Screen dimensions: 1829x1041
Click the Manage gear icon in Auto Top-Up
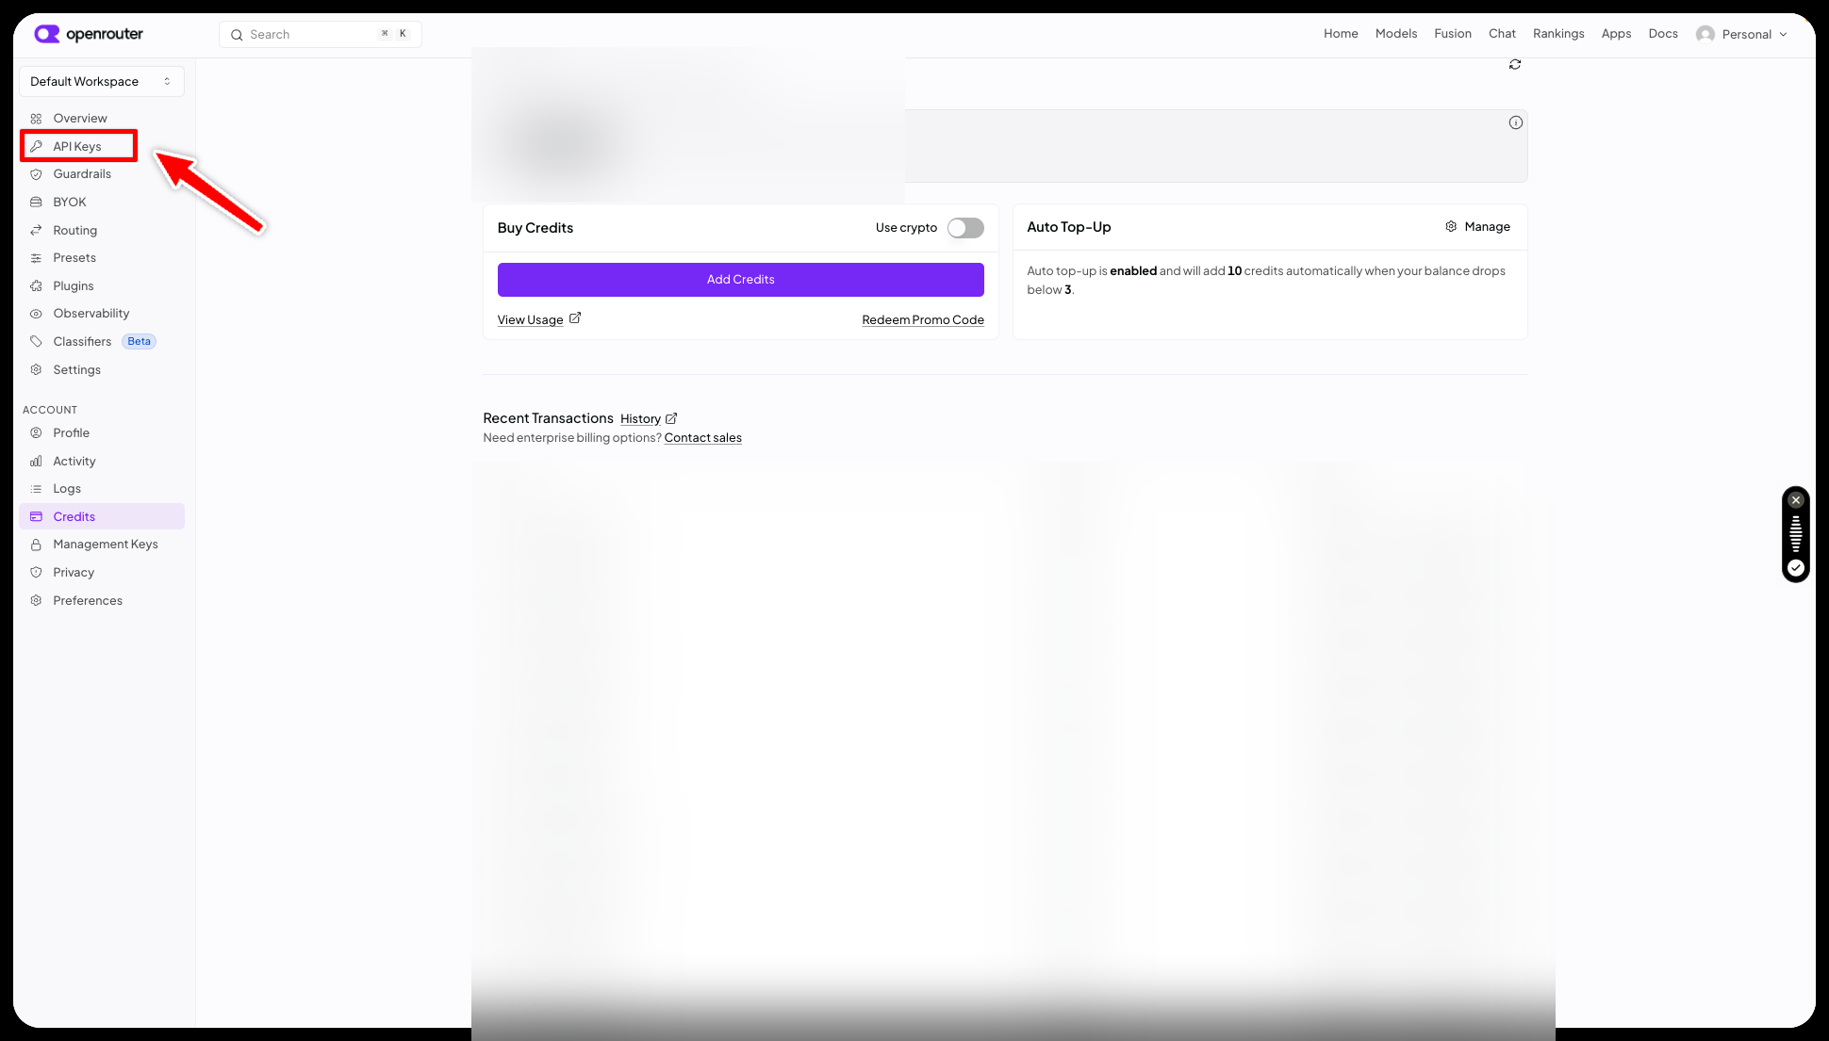coord(1451,227)
